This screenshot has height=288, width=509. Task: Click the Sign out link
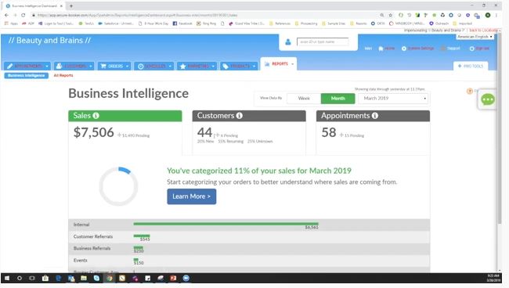pos(479,49)
